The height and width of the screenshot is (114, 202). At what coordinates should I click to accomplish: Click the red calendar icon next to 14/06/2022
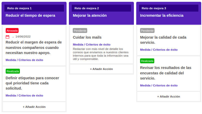(x=7, y=37)
